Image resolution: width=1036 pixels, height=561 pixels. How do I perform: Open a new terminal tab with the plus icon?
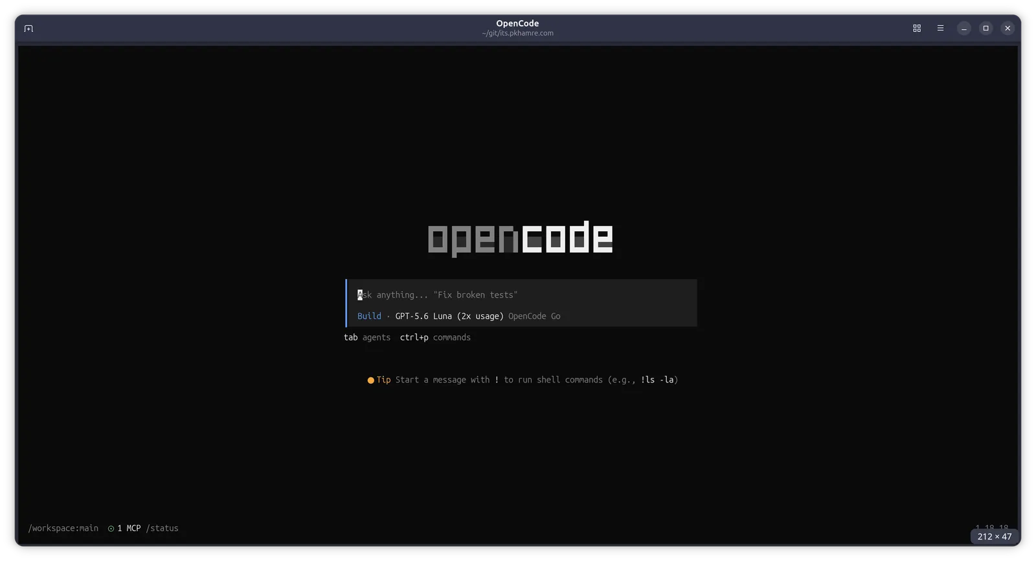(x=28, y=28)
